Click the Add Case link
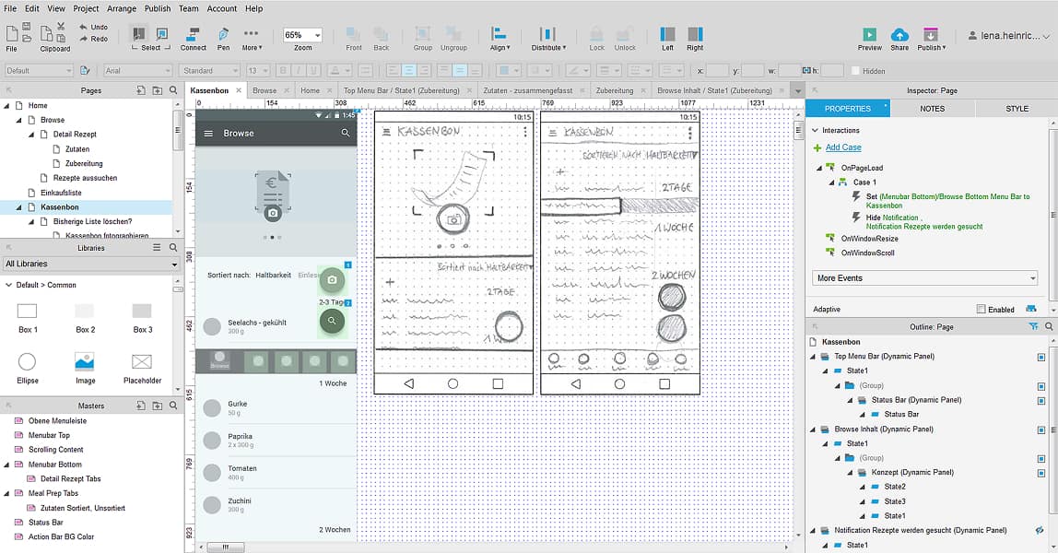The height and width of the screenshot is (553, 1058). tap(842, 147)
